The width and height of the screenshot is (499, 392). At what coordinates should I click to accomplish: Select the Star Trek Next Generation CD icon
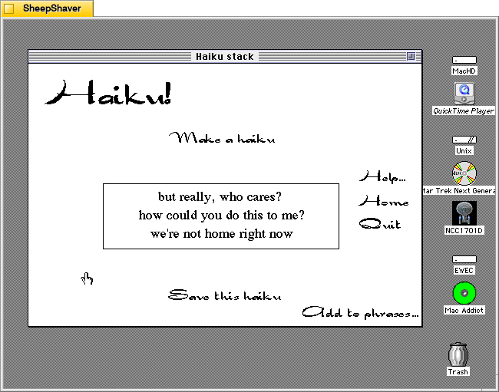[464, 173]
